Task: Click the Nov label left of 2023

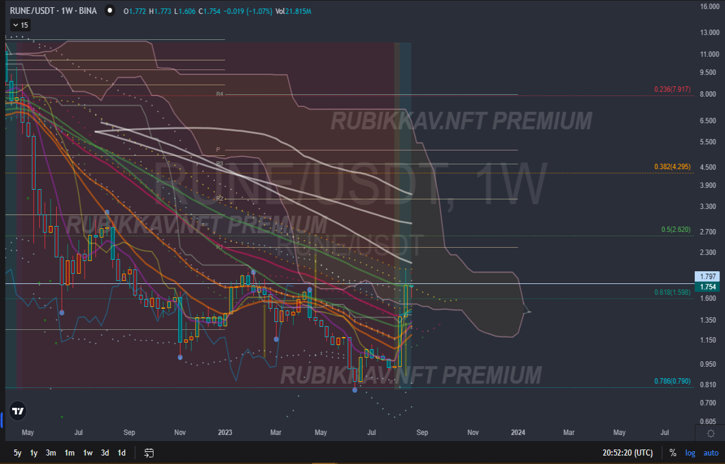Action: 179,433
